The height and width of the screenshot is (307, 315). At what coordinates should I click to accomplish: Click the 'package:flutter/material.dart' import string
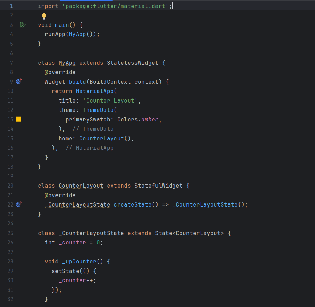(x=115, y=6)
